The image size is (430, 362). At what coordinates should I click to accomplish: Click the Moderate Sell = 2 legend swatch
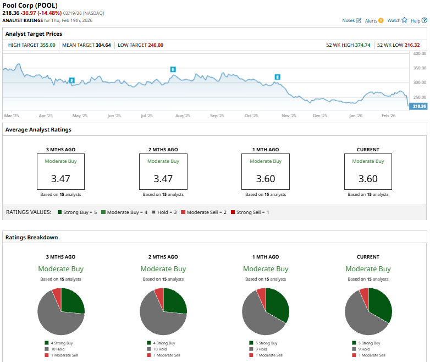pos(183,212)
